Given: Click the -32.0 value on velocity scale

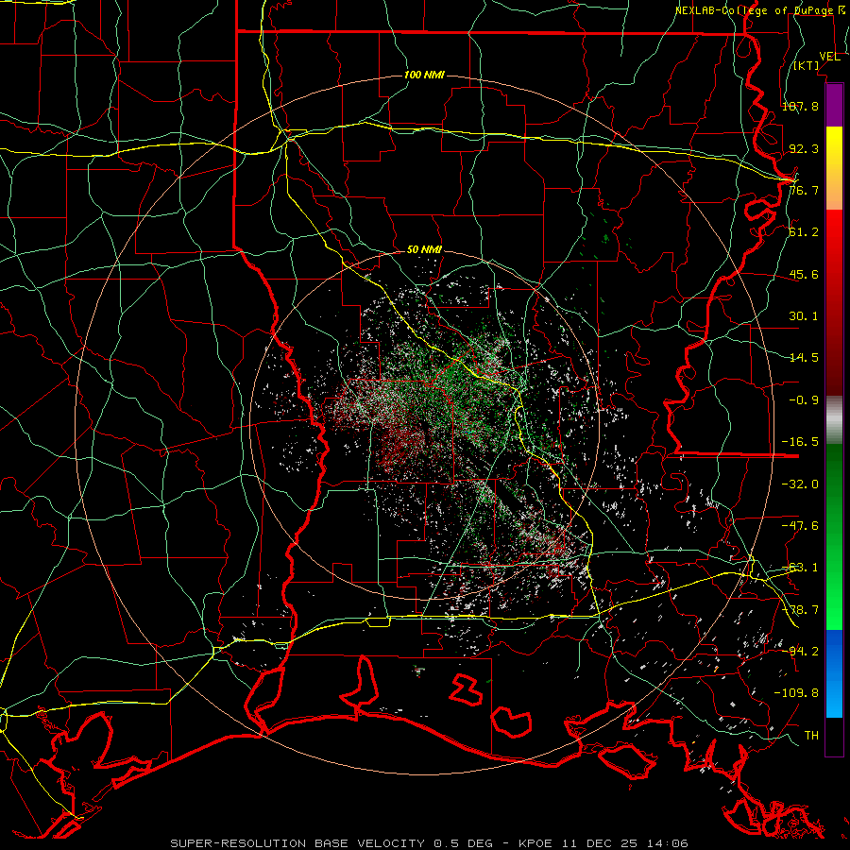Looking at the screenshot, I should click(x=800, y=484).
